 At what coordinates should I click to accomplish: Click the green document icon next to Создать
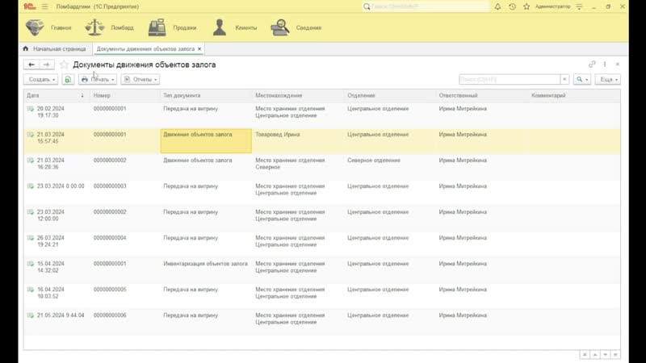68,80
